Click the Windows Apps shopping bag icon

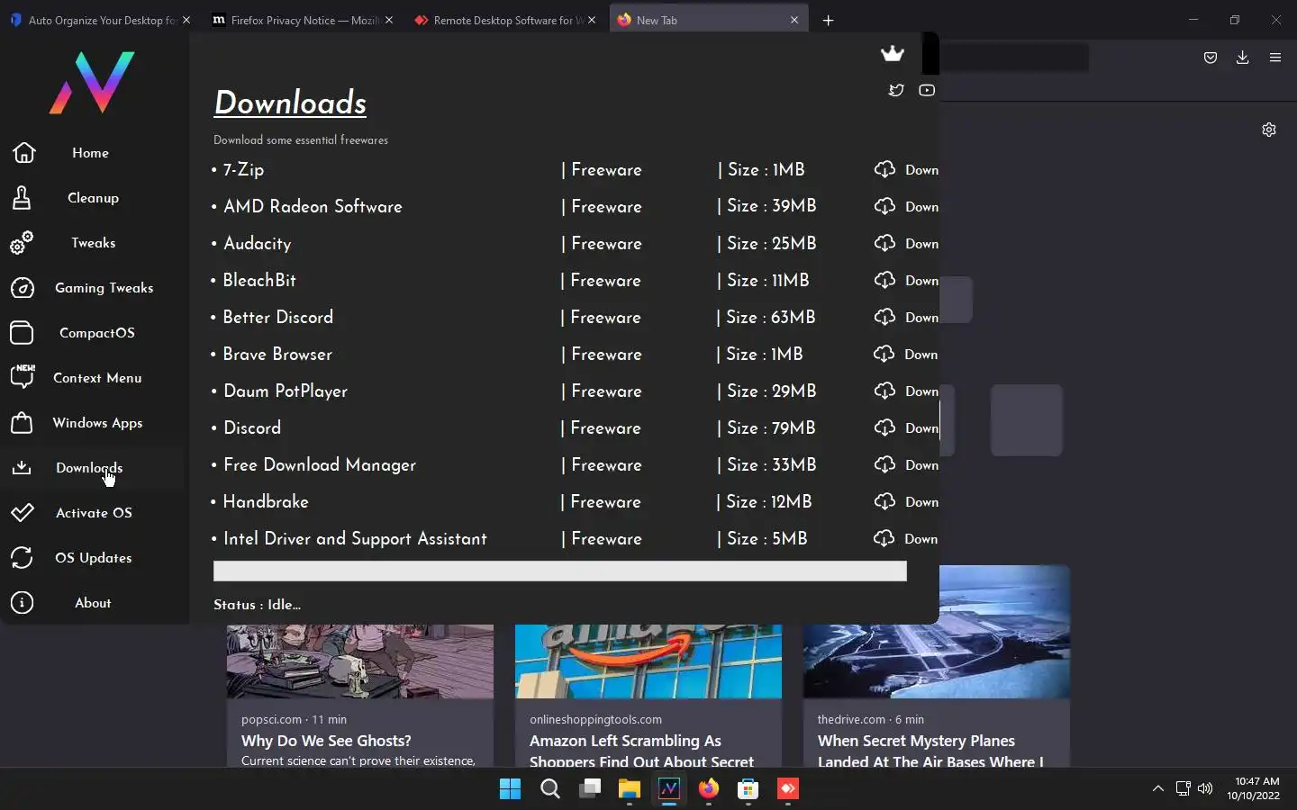coord(22,423)
